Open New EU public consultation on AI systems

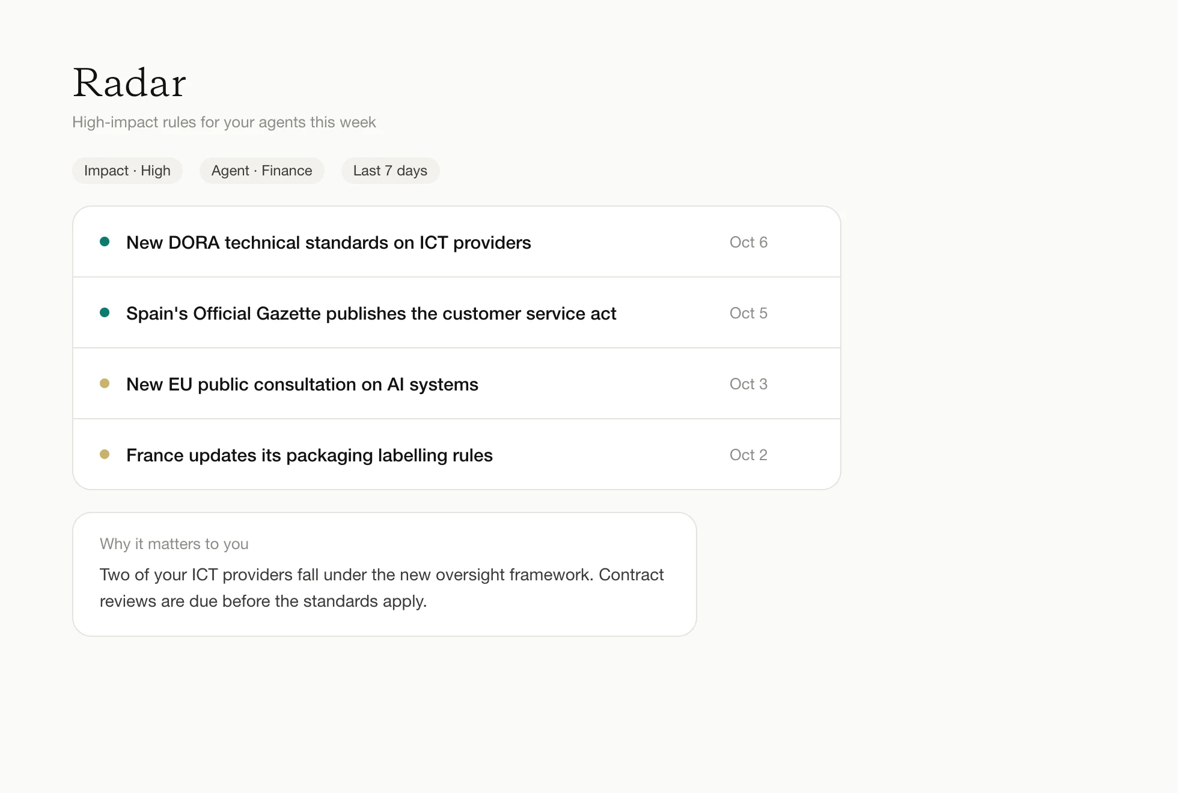tap(457, 384)
